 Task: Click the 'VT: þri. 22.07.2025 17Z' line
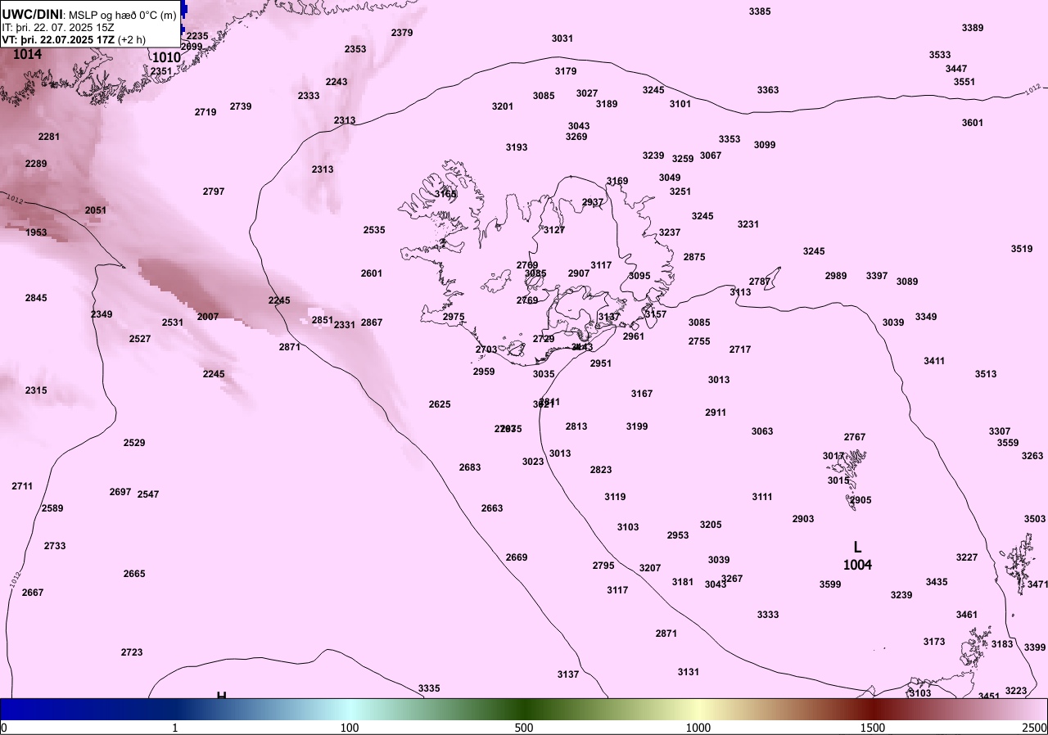coord(58,39)
